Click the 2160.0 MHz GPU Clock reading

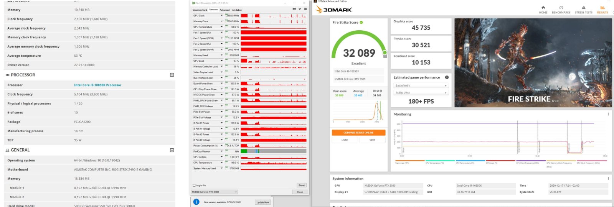pyautogui.click(x=233, y=16)
